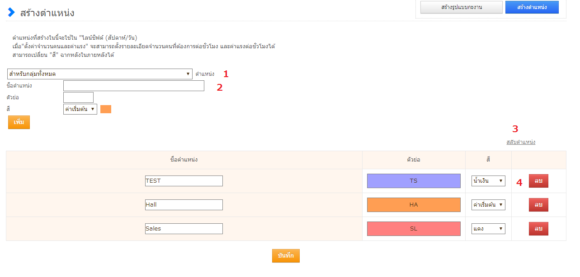Open the สร้างรูปแบบกะงาน tab
The image size is (580, 277).
click(461, 7)
